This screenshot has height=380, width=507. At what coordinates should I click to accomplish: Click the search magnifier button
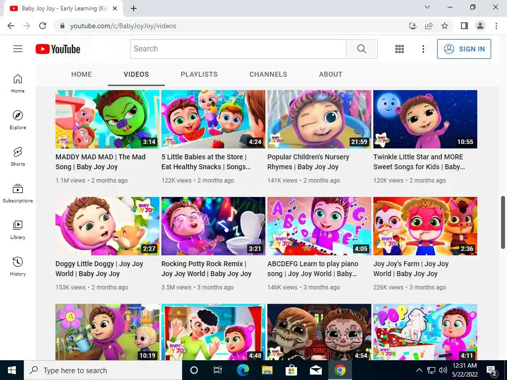362,49
